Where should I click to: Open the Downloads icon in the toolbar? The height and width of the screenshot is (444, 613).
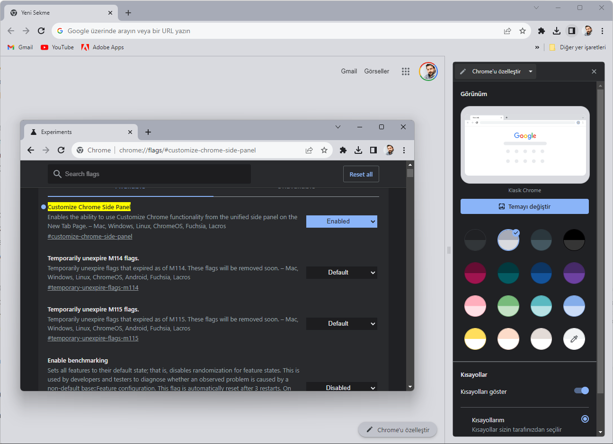[x=556, y=30]
